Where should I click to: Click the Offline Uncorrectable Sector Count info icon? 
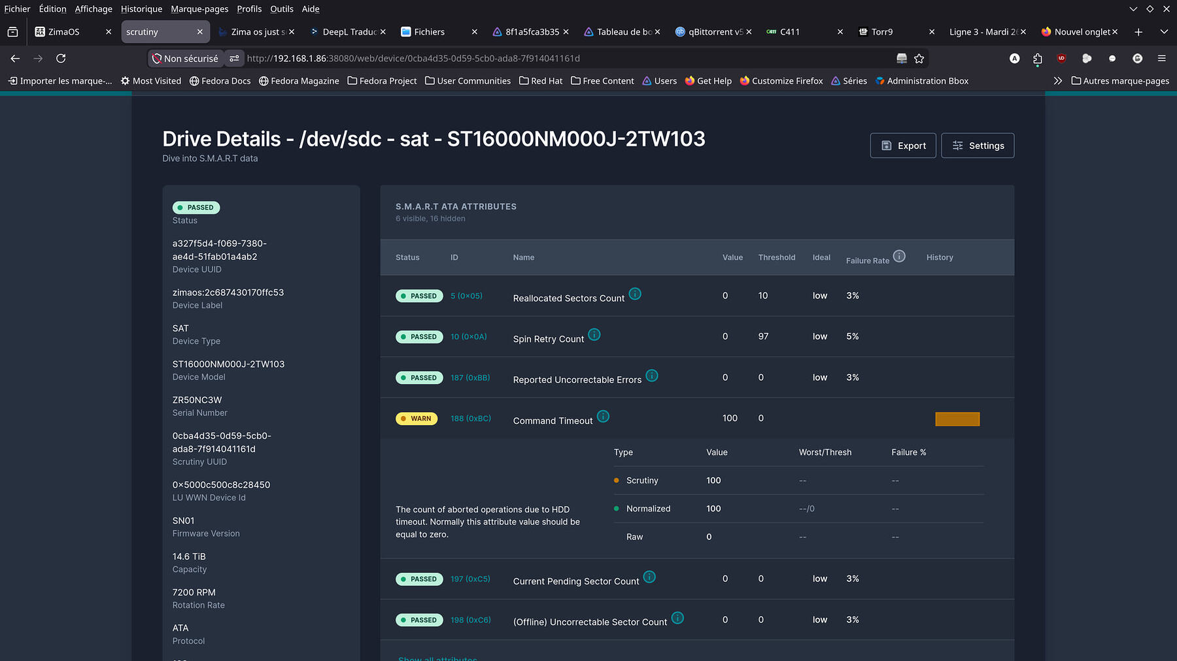tap(678, 618)
